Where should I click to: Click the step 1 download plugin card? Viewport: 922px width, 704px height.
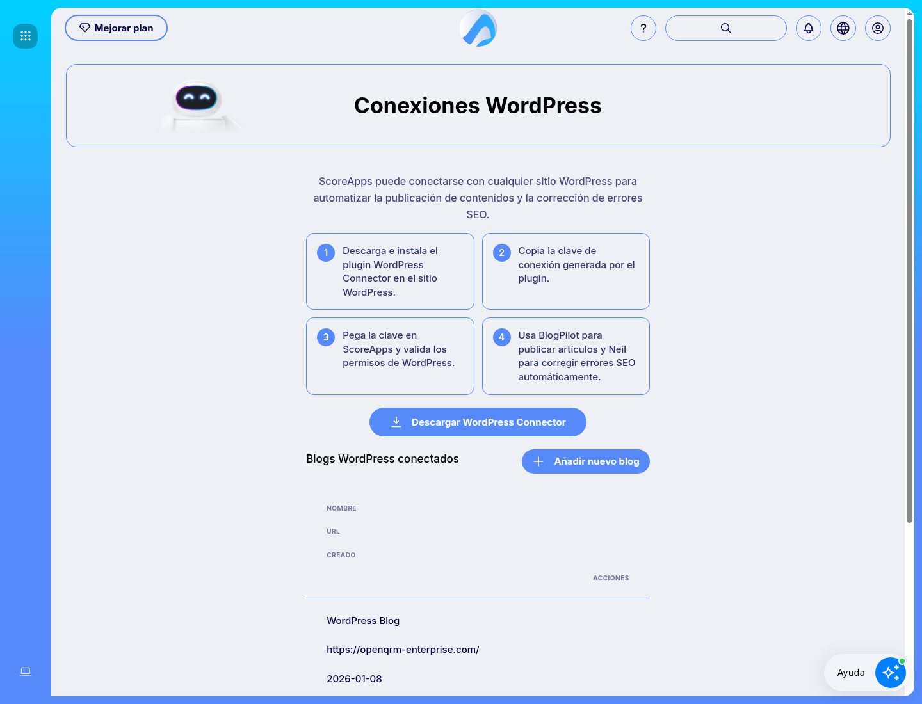click(x=390, y=271)
